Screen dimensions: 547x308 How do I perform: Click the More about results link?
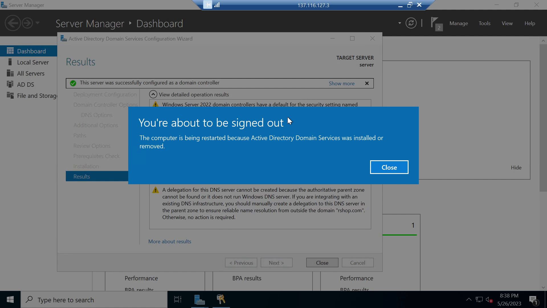[170, 242]
